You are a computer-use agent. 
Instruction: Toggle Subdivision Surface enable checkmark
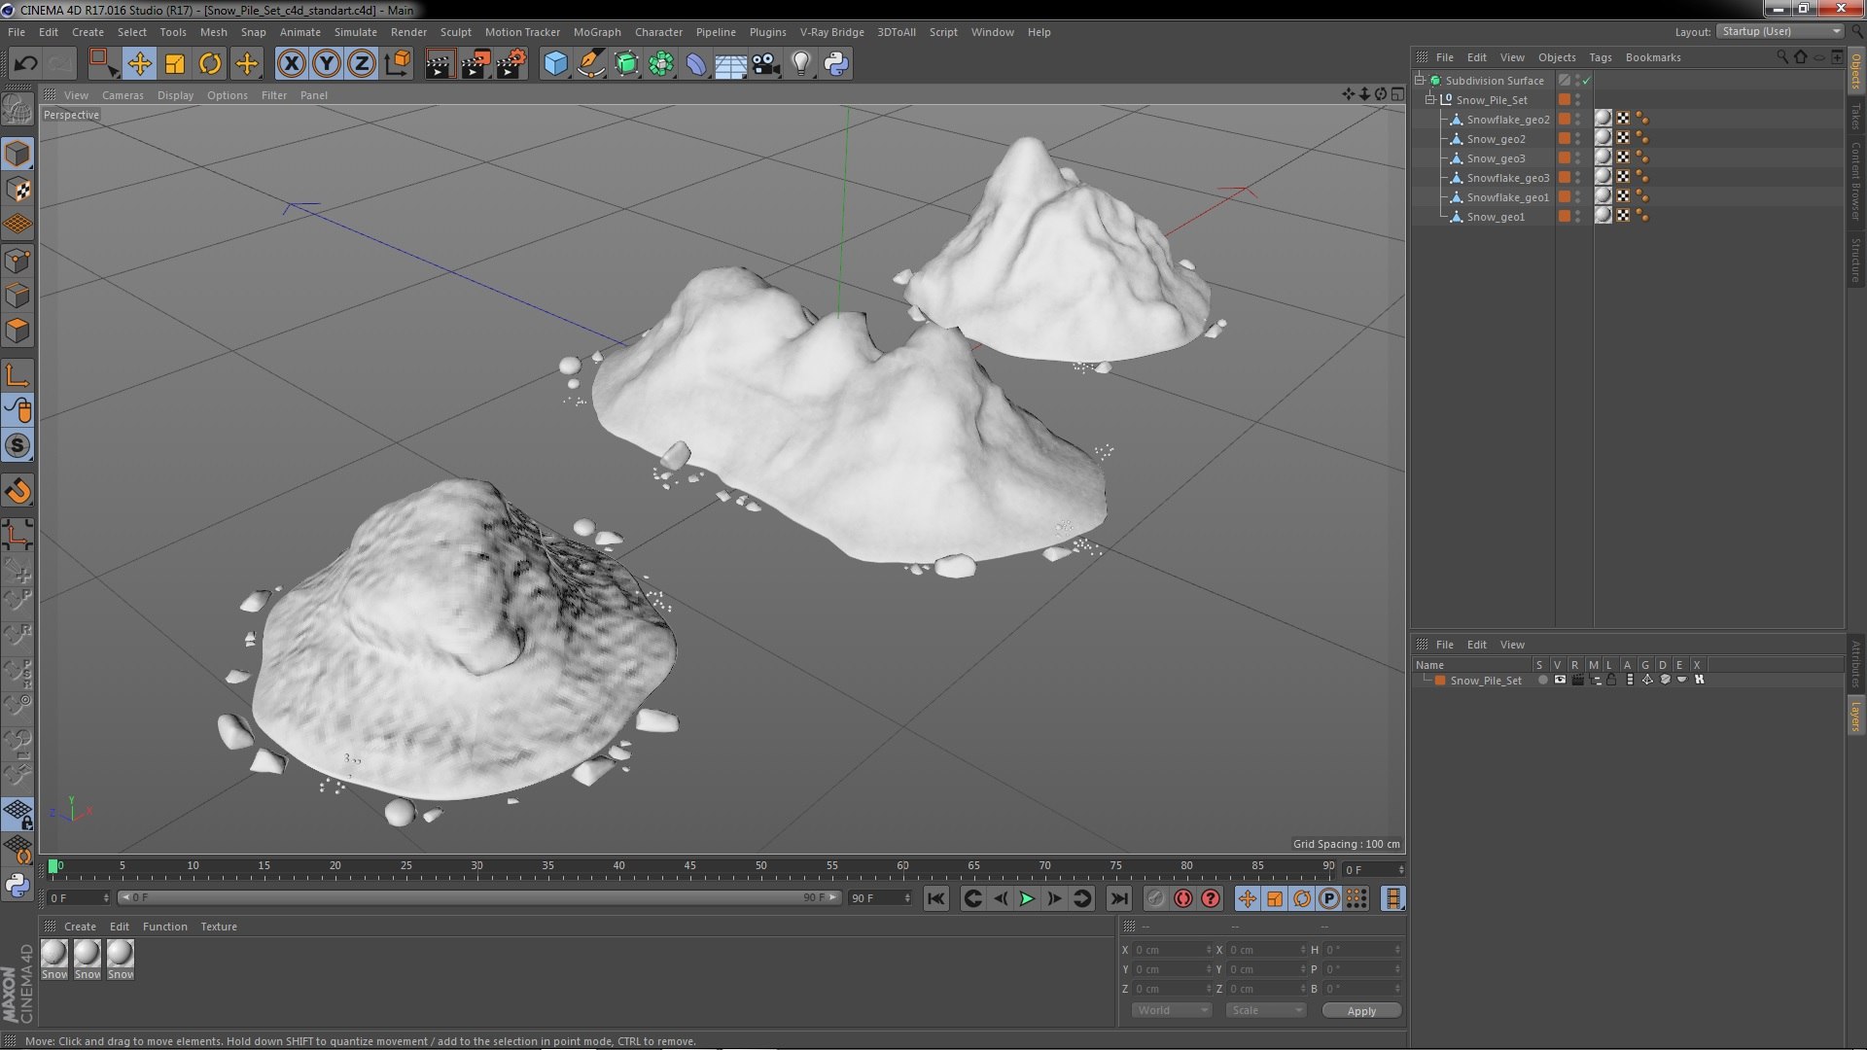pos(1587,81)
